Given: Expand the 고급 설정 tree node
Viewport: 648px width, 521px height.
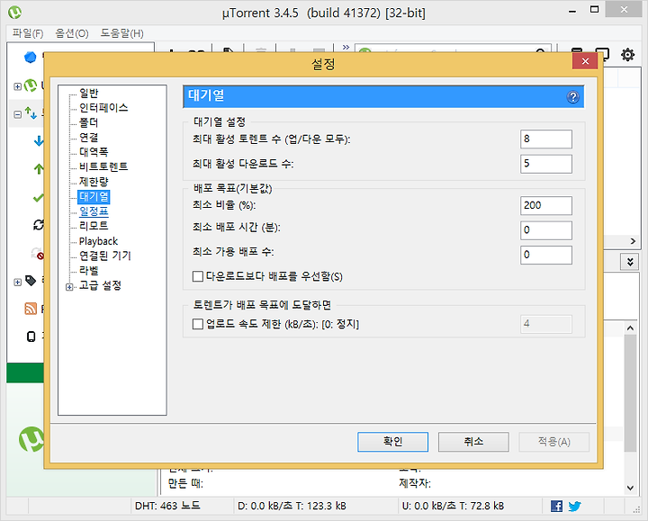Looking at the screenshot, I should click(x=69, y=287).
